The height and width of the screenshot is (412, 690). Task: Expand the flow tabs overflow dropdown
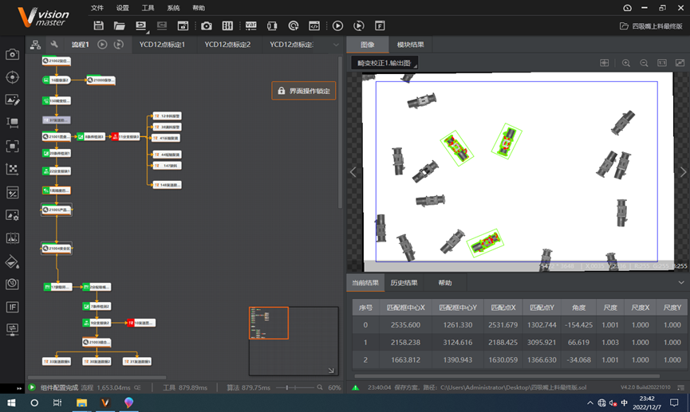pyautogui.click(x=336, y=45)
